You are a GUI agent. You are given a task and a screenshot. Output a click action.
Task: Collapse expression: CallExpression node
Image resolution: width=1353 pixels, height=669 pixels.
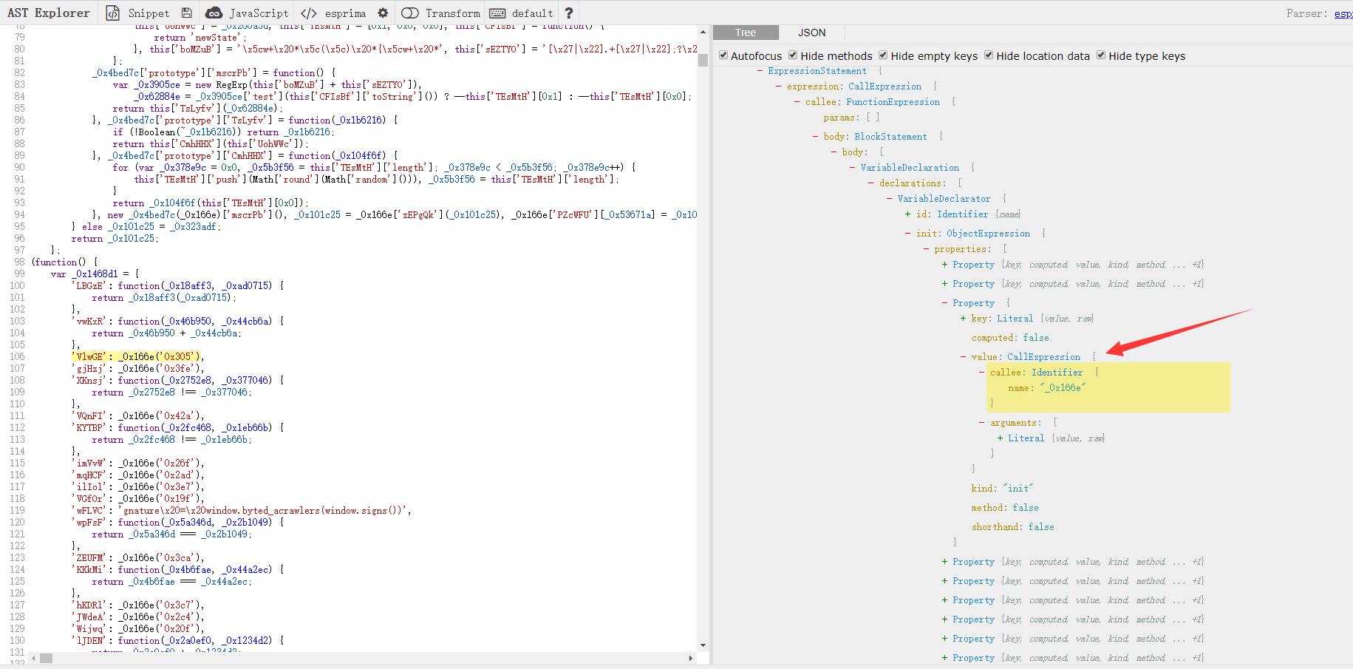click(779, 86)
